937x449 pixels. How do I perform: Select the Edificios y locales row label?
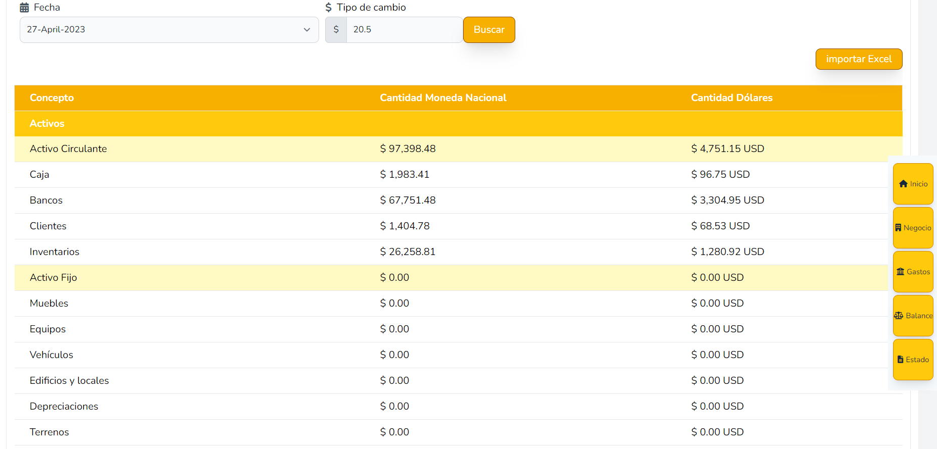(x=69, y=381)
